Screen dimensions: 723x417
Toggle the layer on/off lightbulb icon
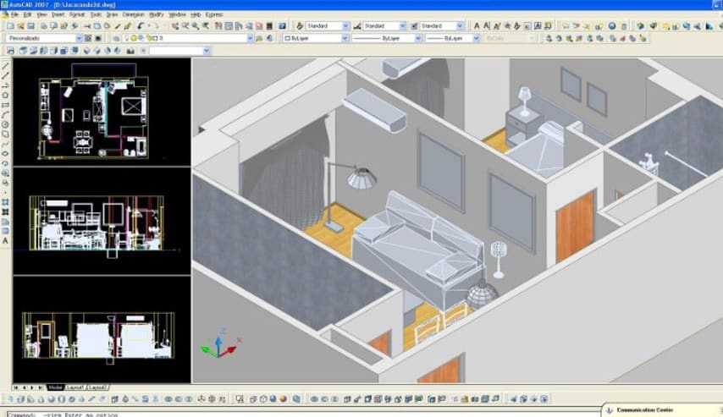128,38
